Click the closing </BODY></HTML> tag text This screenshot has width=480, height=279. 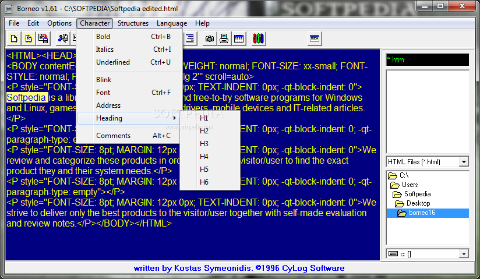click(134, 224)
